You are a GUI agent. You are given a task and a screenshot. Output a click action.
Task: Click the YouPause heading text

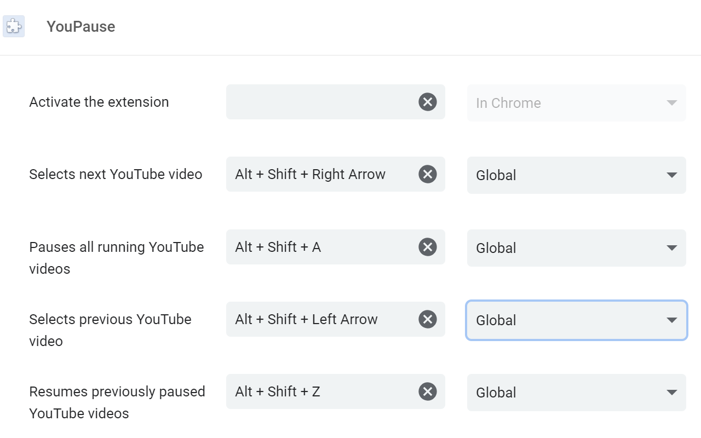click(x=81, y=26)
